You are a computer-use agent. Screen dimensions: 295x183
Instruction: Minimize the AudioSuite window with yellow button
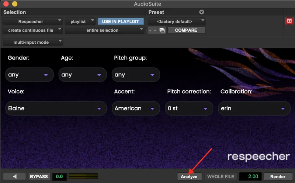tap(15, 4)
